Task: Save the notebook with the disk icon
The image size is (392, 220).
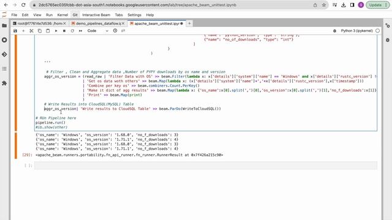Action: (15, 31)
